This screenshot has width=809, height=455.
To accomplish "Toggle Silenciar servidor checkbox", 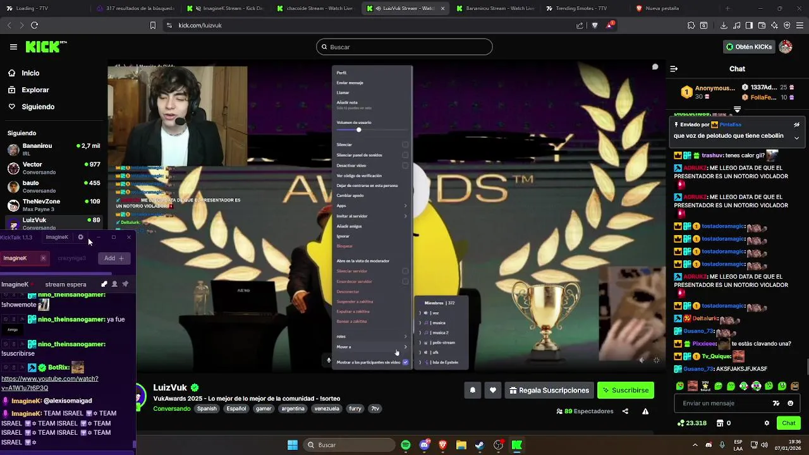I will pyautogui.click(x=405, y=271).
